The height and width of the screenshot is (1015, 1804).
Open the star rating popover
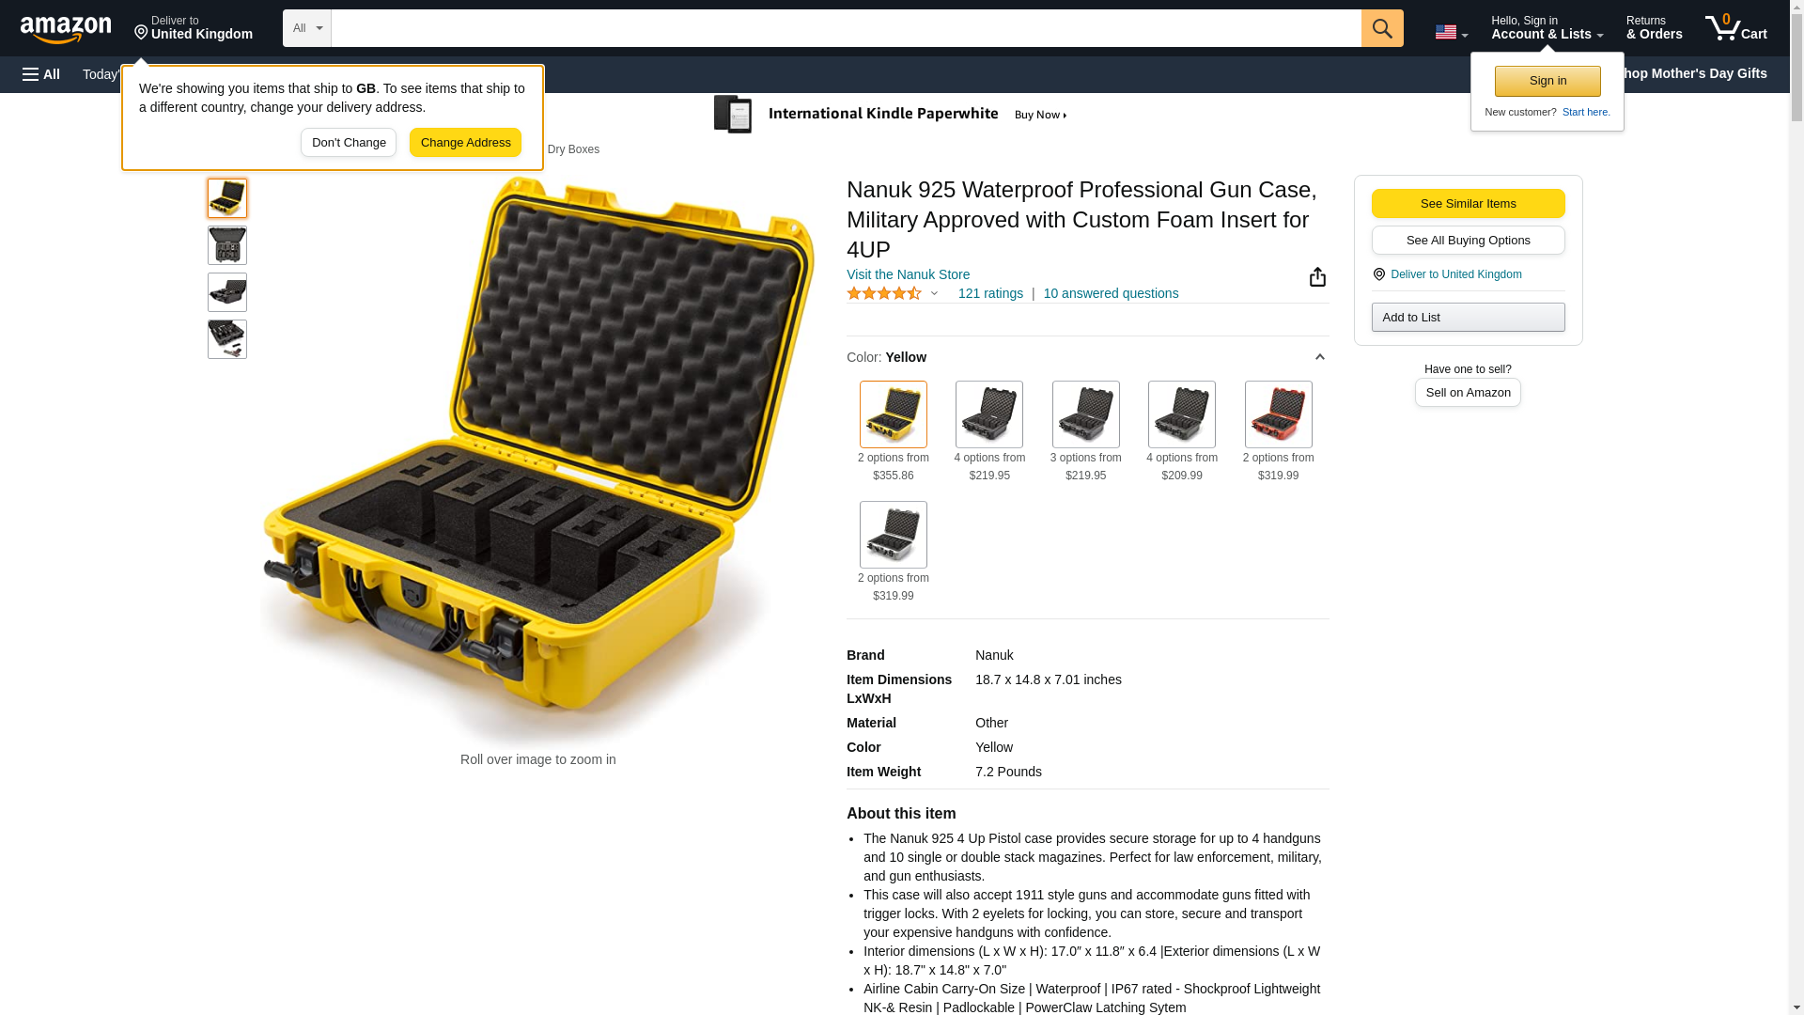[893, 293]
